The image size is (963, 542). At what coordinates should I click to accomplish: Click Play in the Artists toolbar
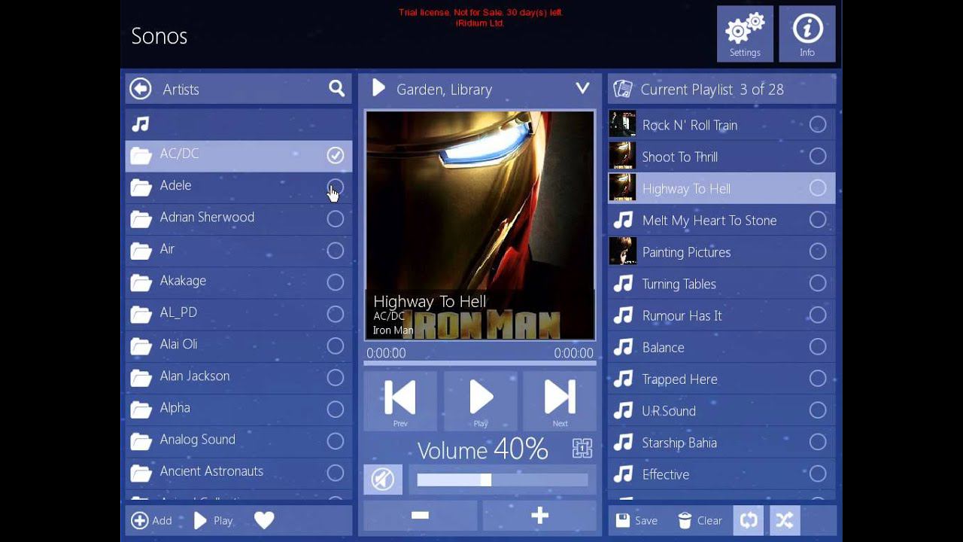click(214, 520)
